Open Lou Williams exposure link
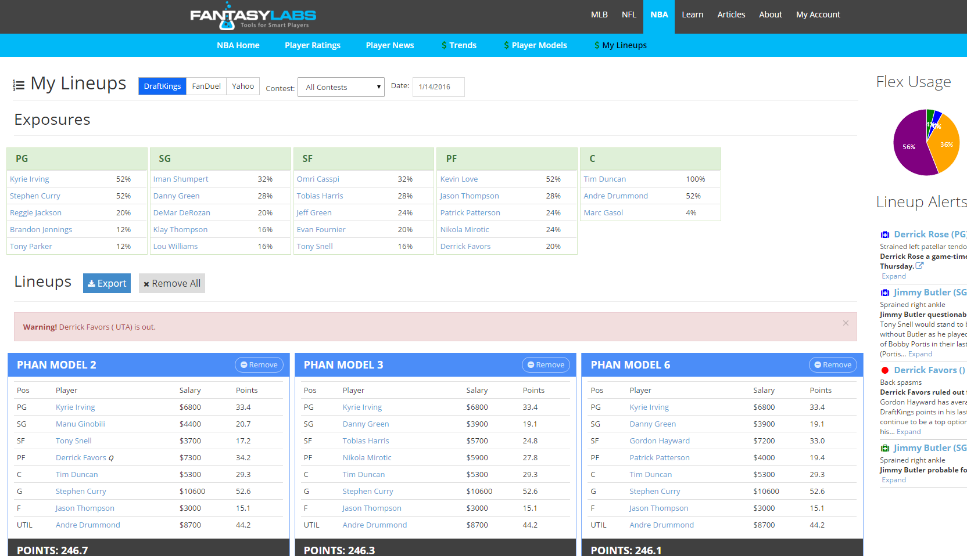Viewport: 967px width, 556px height. (x=176, y=247)
